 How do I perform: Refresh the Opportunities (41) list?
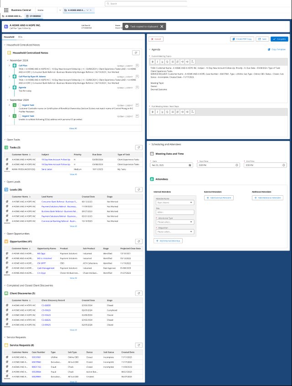[139, 241]
